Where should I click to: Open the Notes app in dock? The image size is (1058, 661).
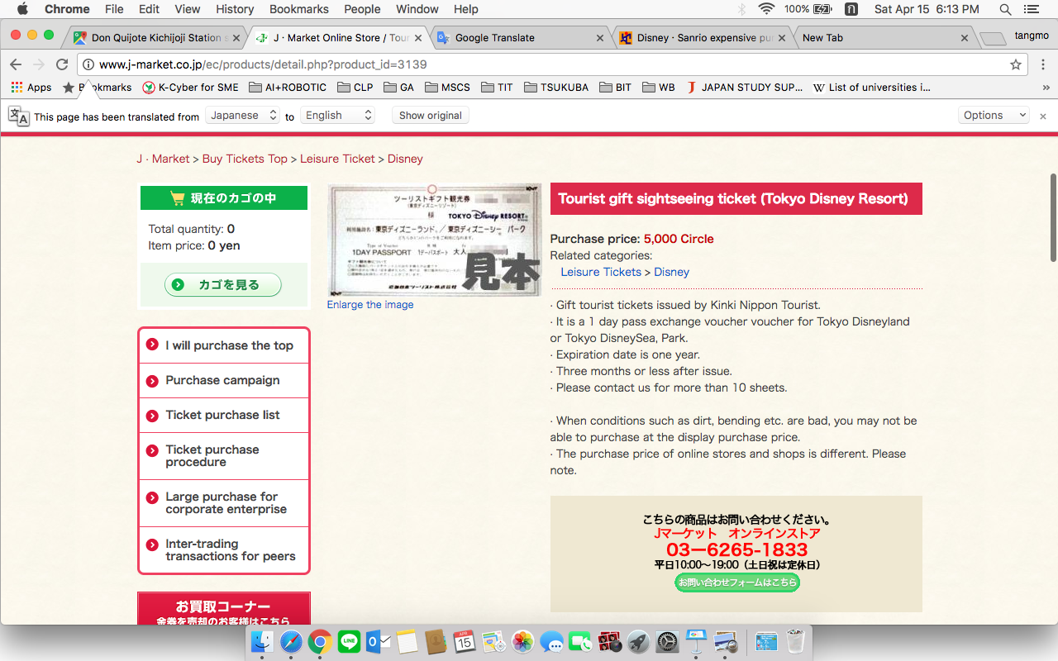[406, 642]
